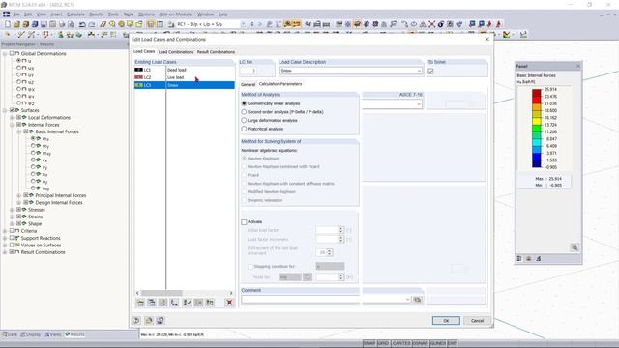The width and height of the screenshot is (619, 348).
Task: Switch to Result Combinations tab
Action: coord(216,52)
